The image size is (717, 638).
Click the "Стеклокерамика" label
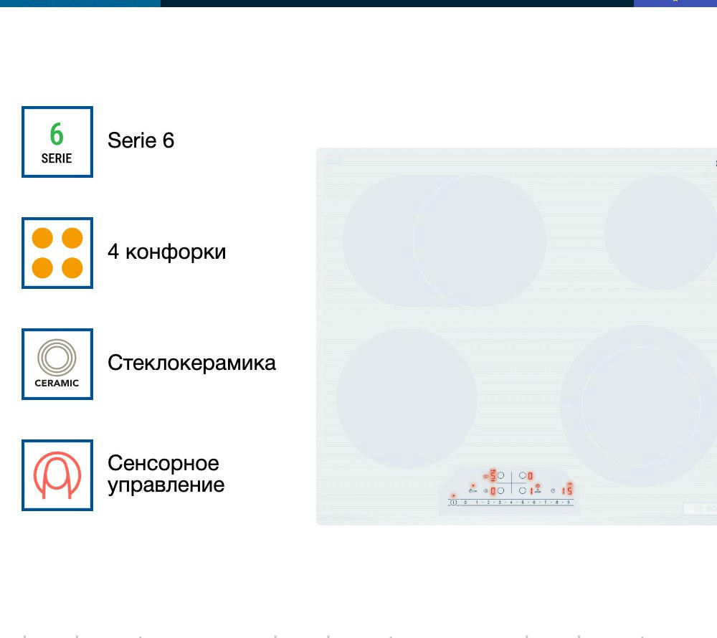(x=191, y=363)
